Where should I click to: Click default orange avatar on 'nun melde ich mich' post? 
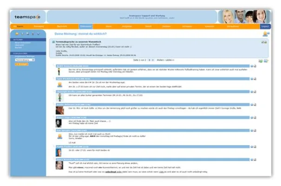click(59, 136)
